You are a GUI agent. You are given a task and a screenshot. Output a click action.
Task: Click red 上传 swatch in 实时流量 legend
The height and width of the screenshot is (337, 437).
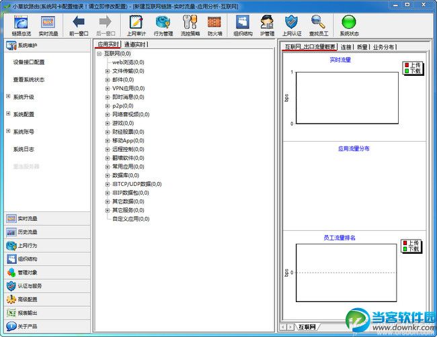click(x=407, y=65)
